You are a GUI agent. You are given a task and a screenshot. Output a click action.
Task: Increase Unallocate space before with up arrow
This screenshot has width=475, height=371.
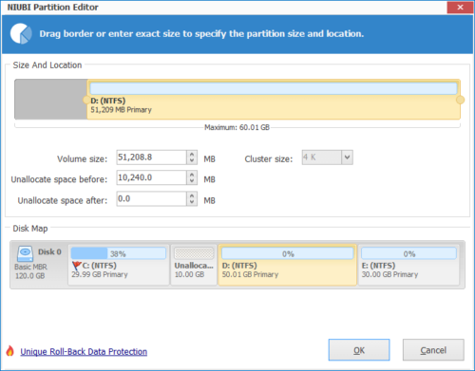click(x=192, y=175)
